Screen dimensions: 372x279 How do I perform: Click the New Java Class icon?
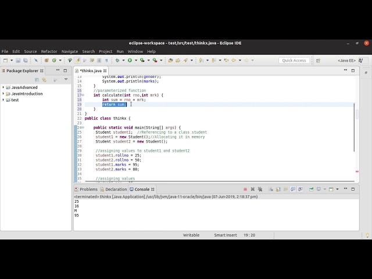click(54, 60)
